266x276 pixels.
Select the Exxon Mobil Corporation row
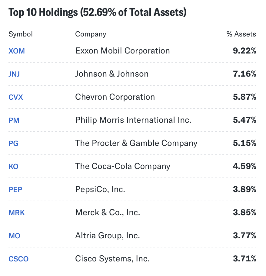click(122, 51)
